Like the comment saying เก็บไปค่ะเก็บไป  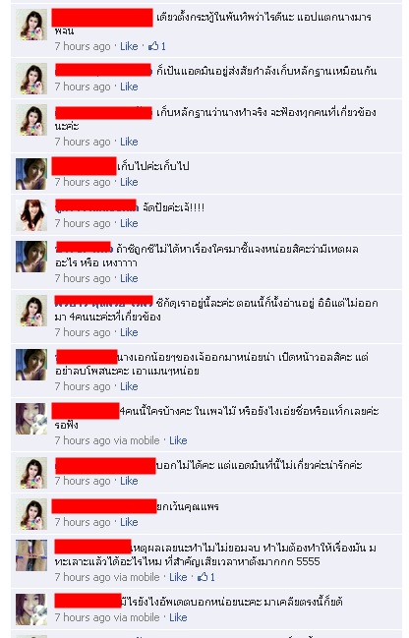[x=129, y=182]
